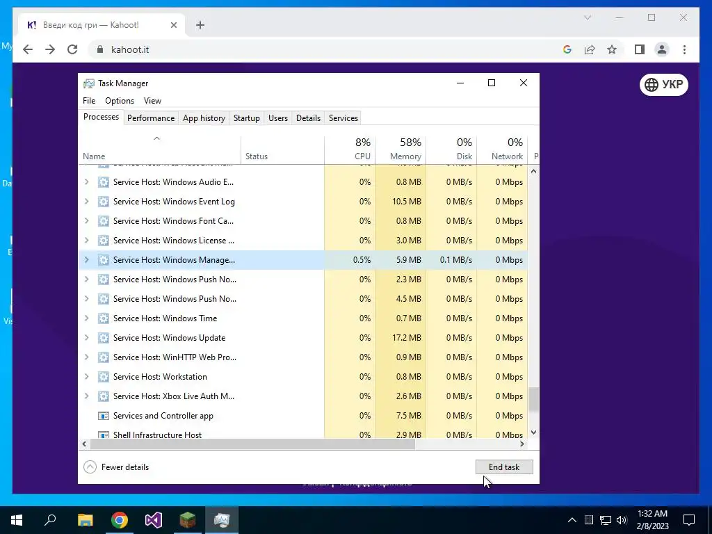Bookmark this page with the star icon
This screenshot has height=534, width=712.
coord(612,49)
